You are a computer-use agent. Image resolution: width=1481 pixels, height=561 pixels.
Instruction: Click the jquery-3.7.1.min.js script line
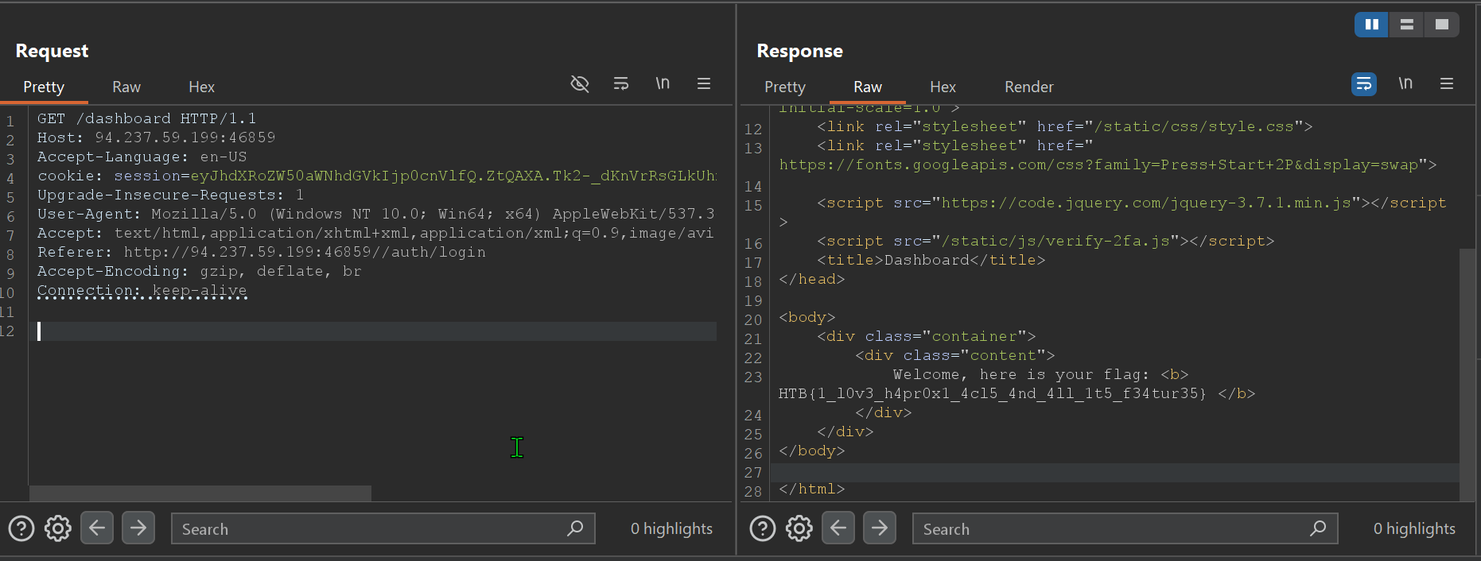click(1132, 203)
